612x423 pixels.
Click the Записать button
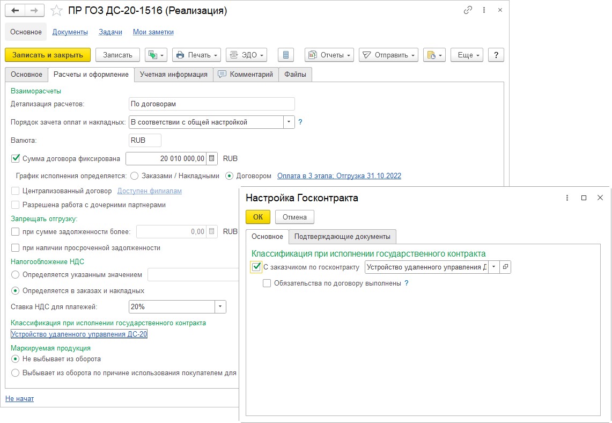point(117,55)
